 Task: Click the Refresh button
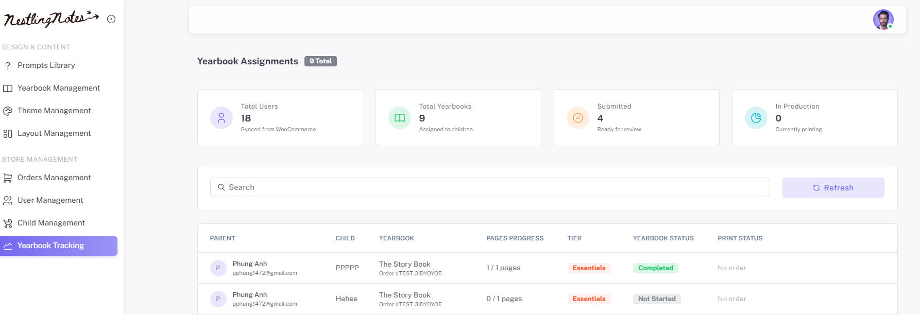[x=833, y=188]
